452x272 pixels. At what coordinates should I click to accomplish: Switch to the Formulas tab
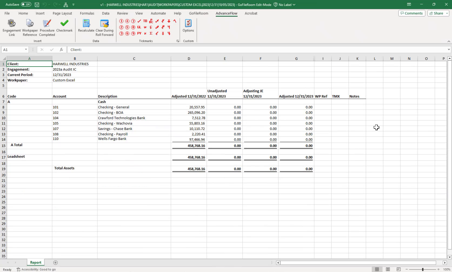87,13
